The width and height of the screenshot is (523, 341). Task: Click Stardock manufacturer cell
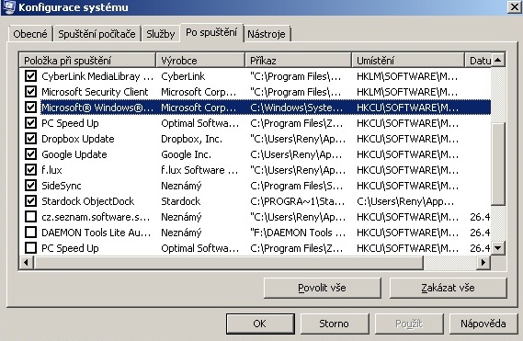[180, 201]
